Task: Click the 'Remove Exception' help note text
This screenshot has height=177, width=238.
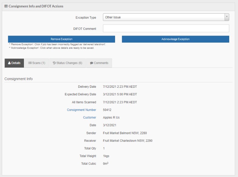Action: (58, 44)
